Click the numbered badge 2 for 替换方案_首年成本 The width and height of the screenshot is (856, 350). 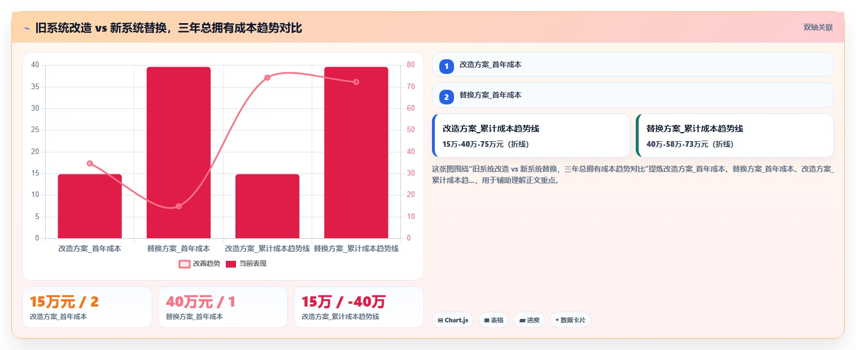click(x=446, y=97)
